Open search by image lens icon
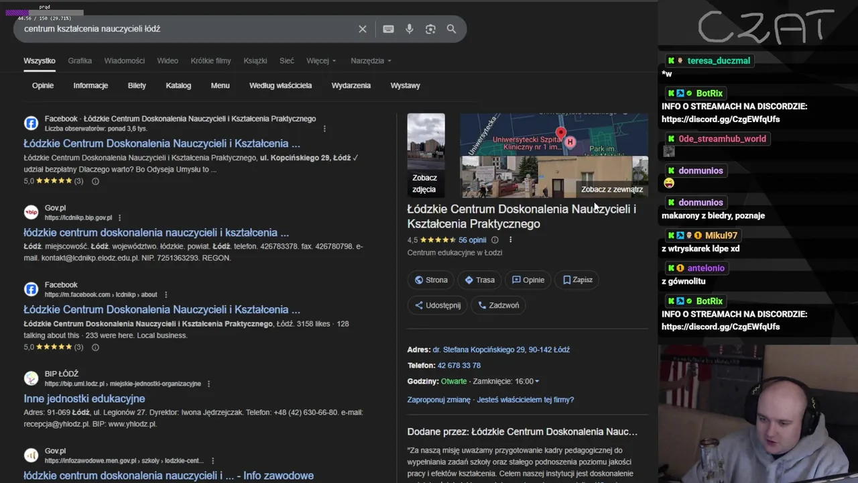The image size is (858, 483). click(430, 29)
